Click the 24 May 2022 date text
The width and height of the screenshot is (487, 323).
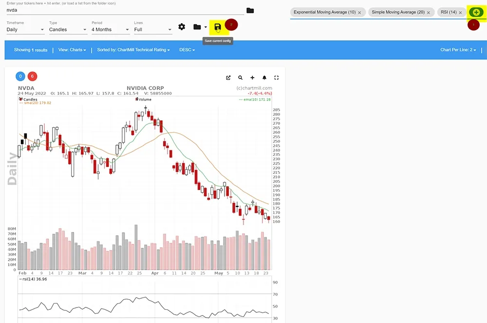click(x=32, y=93)
